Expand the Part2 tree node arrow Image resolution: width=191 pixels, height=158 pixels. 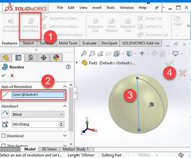click(77, 63)
